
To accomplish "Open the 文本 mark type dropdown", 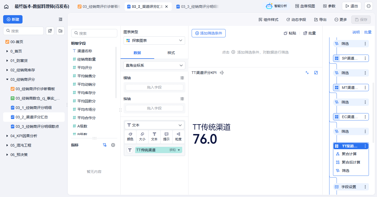I will (154, 125).
